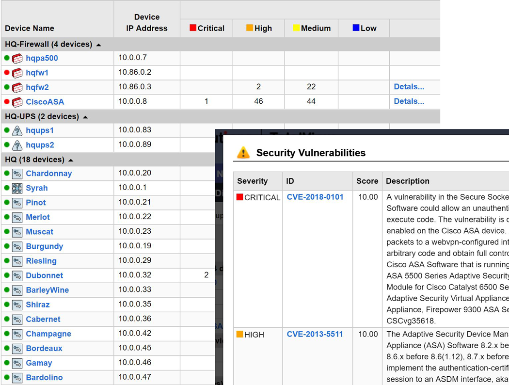Image resolution: width=509 pixels, height=385 pixels.
Task: Sort by the Device Name column header
Action: (x=30, y=28)
